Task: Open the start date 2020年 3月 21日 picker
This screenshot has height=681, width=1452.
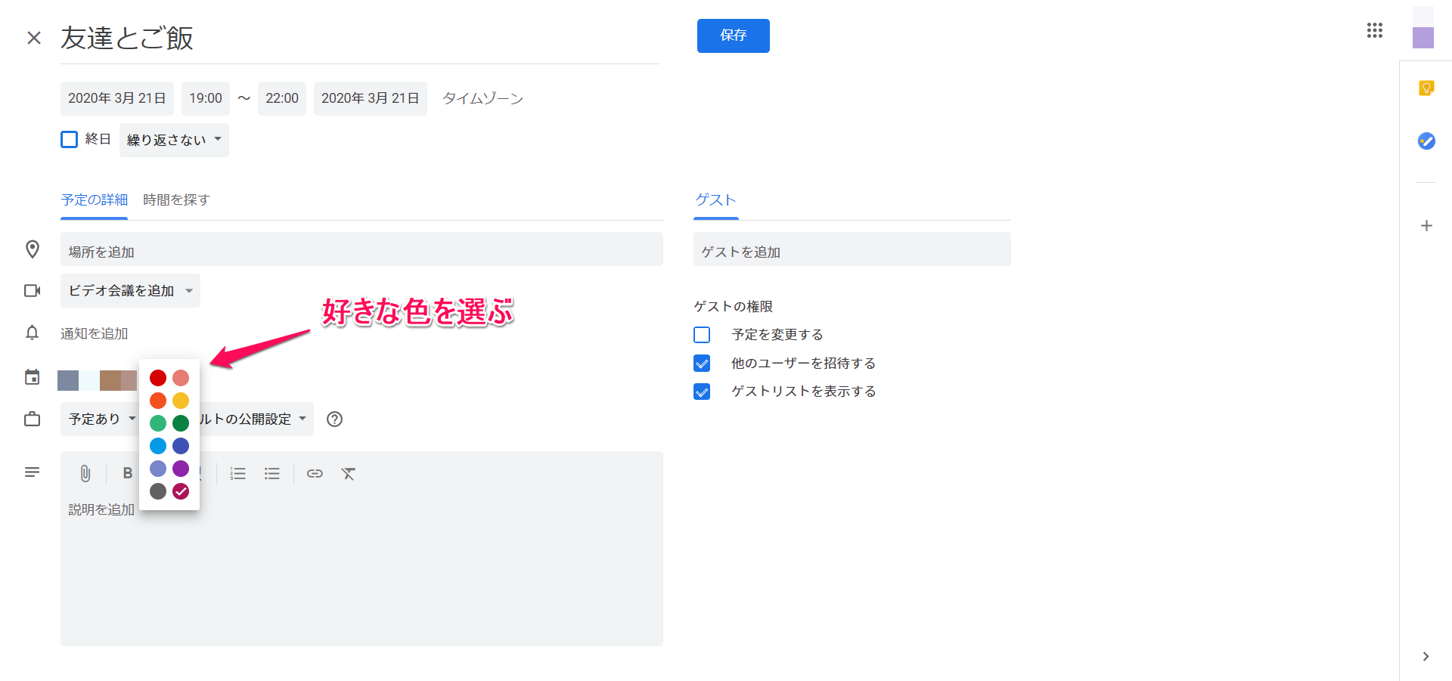Action: click(117, 98)
